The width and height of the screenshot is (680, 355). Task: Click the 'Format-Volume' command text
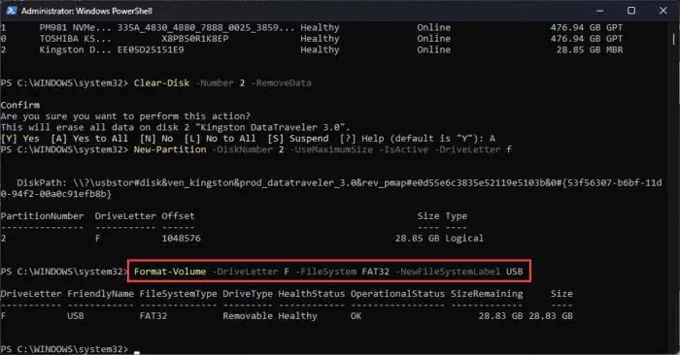coord(170,272)
